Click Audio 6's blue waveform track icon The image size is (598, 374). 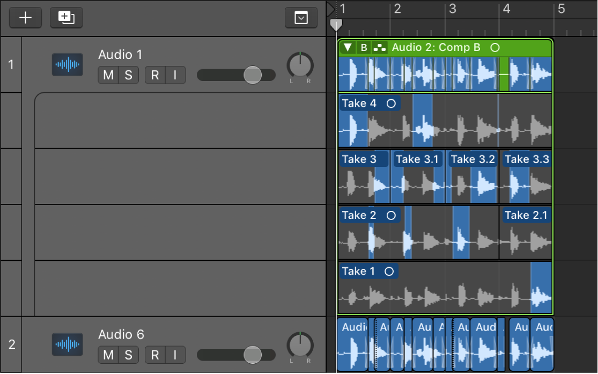(x=67, y=344)
